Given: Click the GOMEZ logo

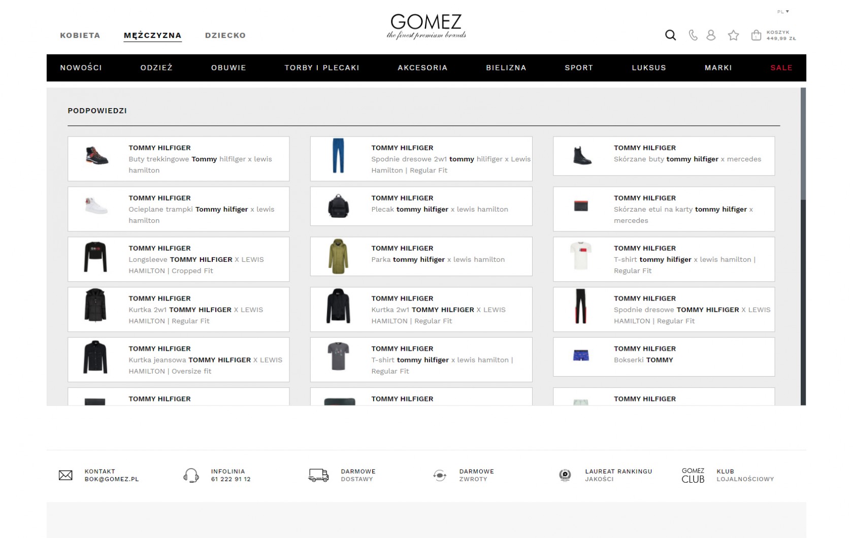Looking at the screenshot, I should pyautogui.click(x=426, y=26).
